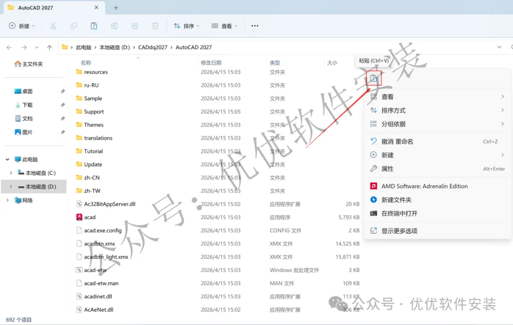This screenshot has width=513, height=325.
Task: Select 网络 network in sidebar
Action: pos(24,201)
